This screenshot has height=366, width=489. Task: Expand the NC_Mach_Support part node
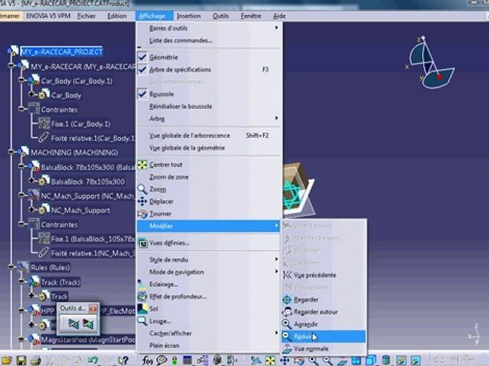(x=32, y=209)
